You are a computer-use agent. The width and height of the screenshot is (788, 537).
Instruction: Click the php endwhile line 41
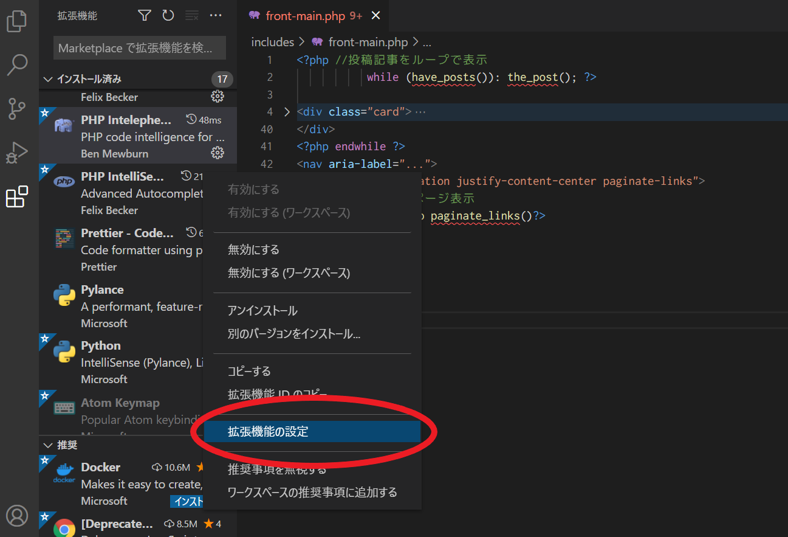[x=351, y=147]
